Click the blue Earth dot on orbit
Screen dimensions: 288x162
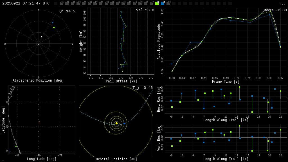click(124, 123)
